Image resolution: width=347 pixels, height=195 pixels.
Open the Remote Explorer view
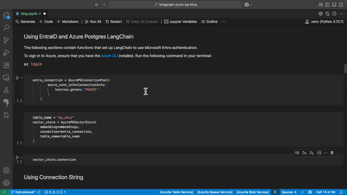(x=6, y=78)
